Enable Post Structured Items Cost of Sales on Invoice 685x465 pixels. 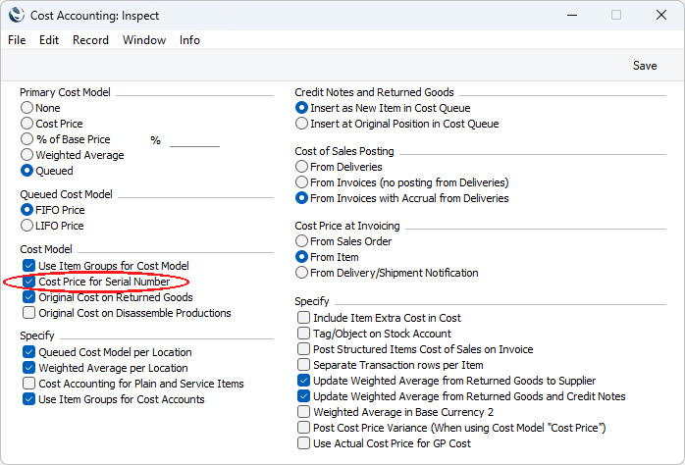coord(303,349)
